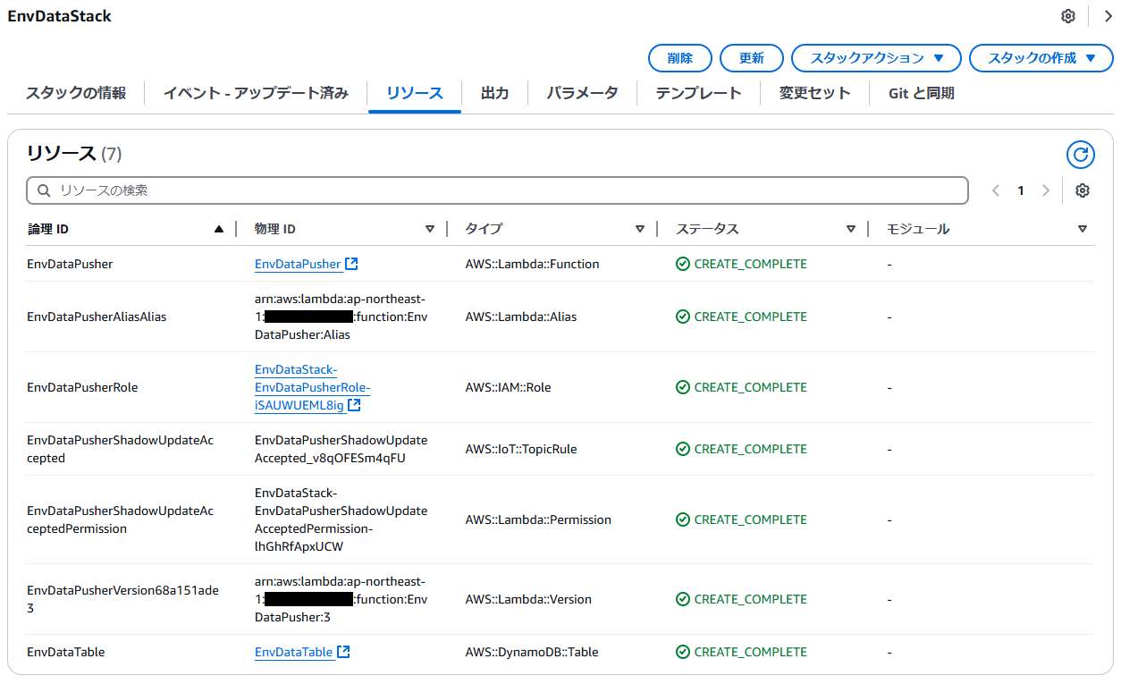Switch to 変更セット tab
The image size is (1121, 684).
point(814,93)
